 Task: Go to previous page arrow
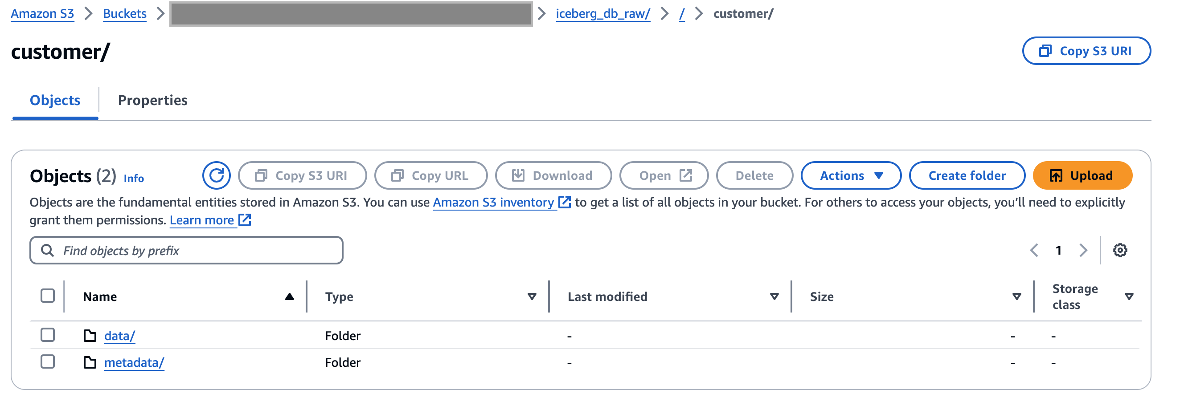coord(1034,250)
